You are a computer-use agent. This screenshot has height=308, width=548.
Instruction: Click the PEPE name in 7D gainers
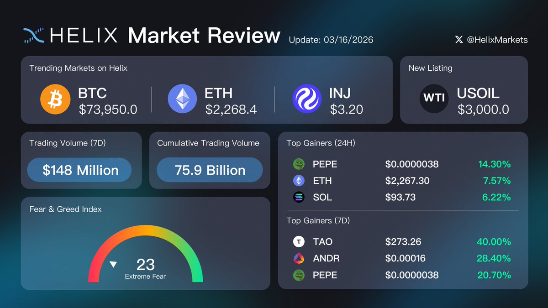[x=325, y=275]
